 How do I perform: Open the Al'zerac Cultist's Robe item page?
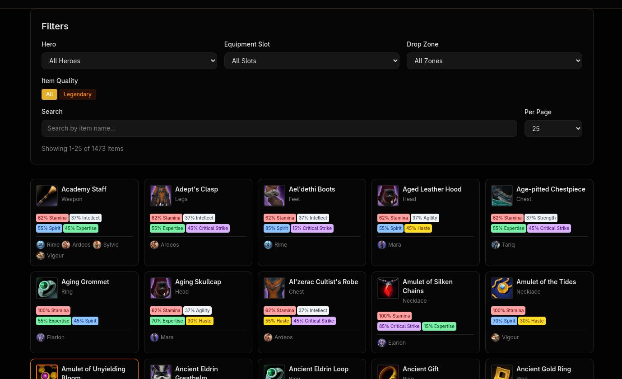tap(323, 281)
